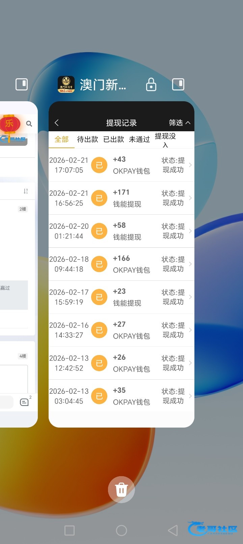Viewport: 243px width, 544px height.
Task: Lock the 澳门新 app card with padlock icon
Action: (151, 84)
